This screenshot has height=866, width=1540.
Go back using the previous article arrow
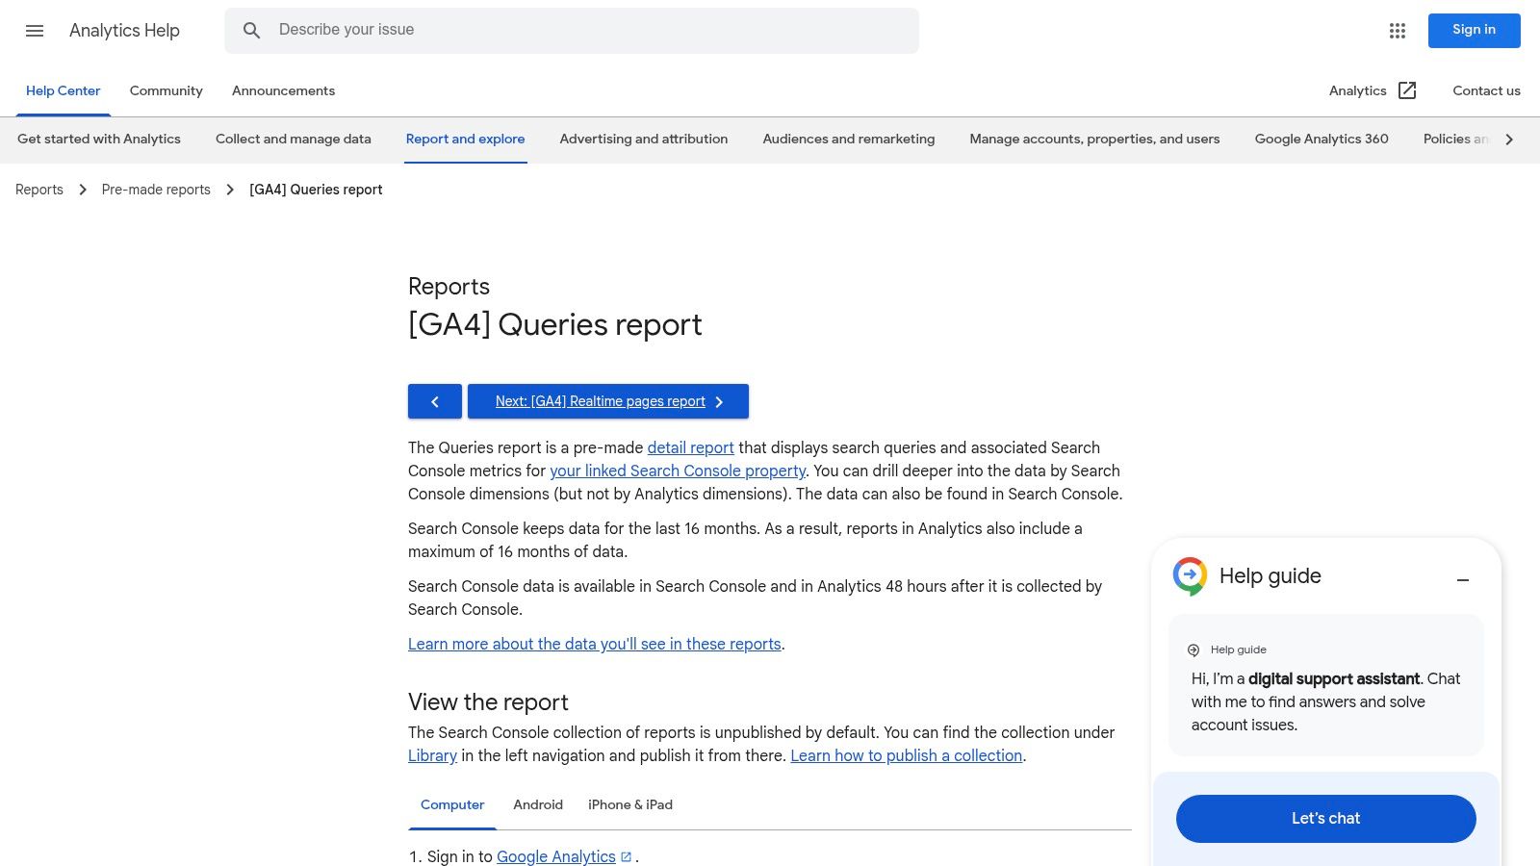[435, 401]
